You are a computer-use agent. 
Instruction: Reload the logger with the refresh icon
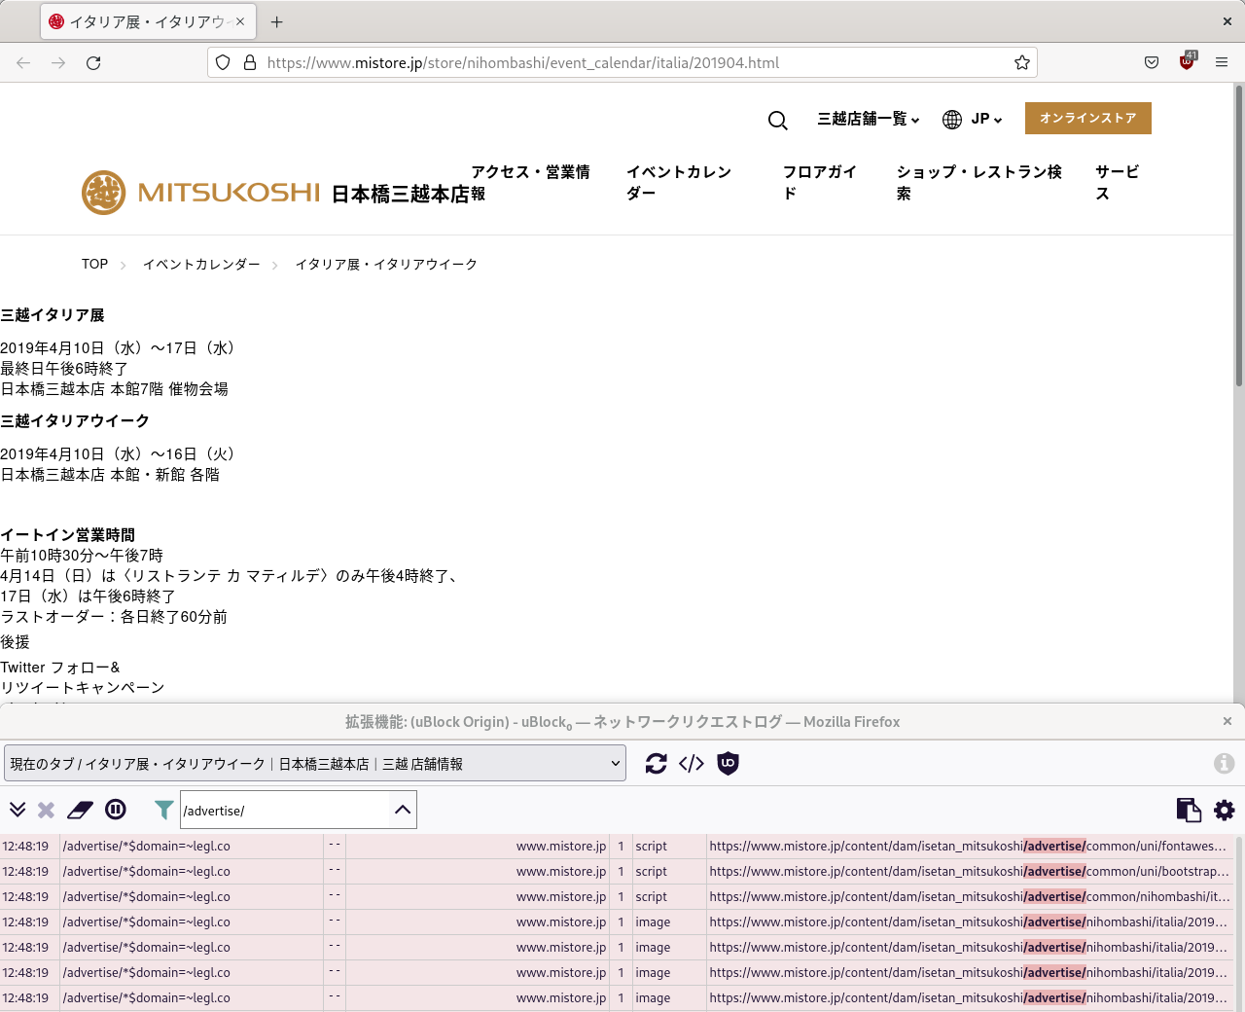pyautogui.click(x=656, y=763)
